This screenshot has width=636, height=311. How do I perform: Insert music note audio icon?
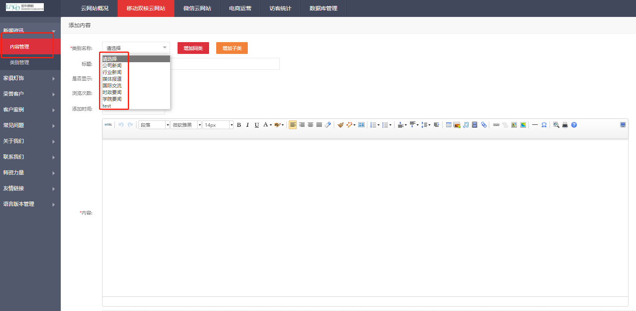[466, 125]
